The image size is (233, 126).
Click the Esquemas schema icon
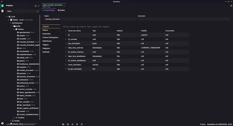point(13,23)
